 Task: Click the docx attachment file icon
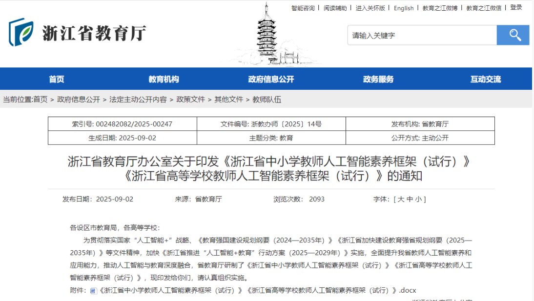[93, 290]
